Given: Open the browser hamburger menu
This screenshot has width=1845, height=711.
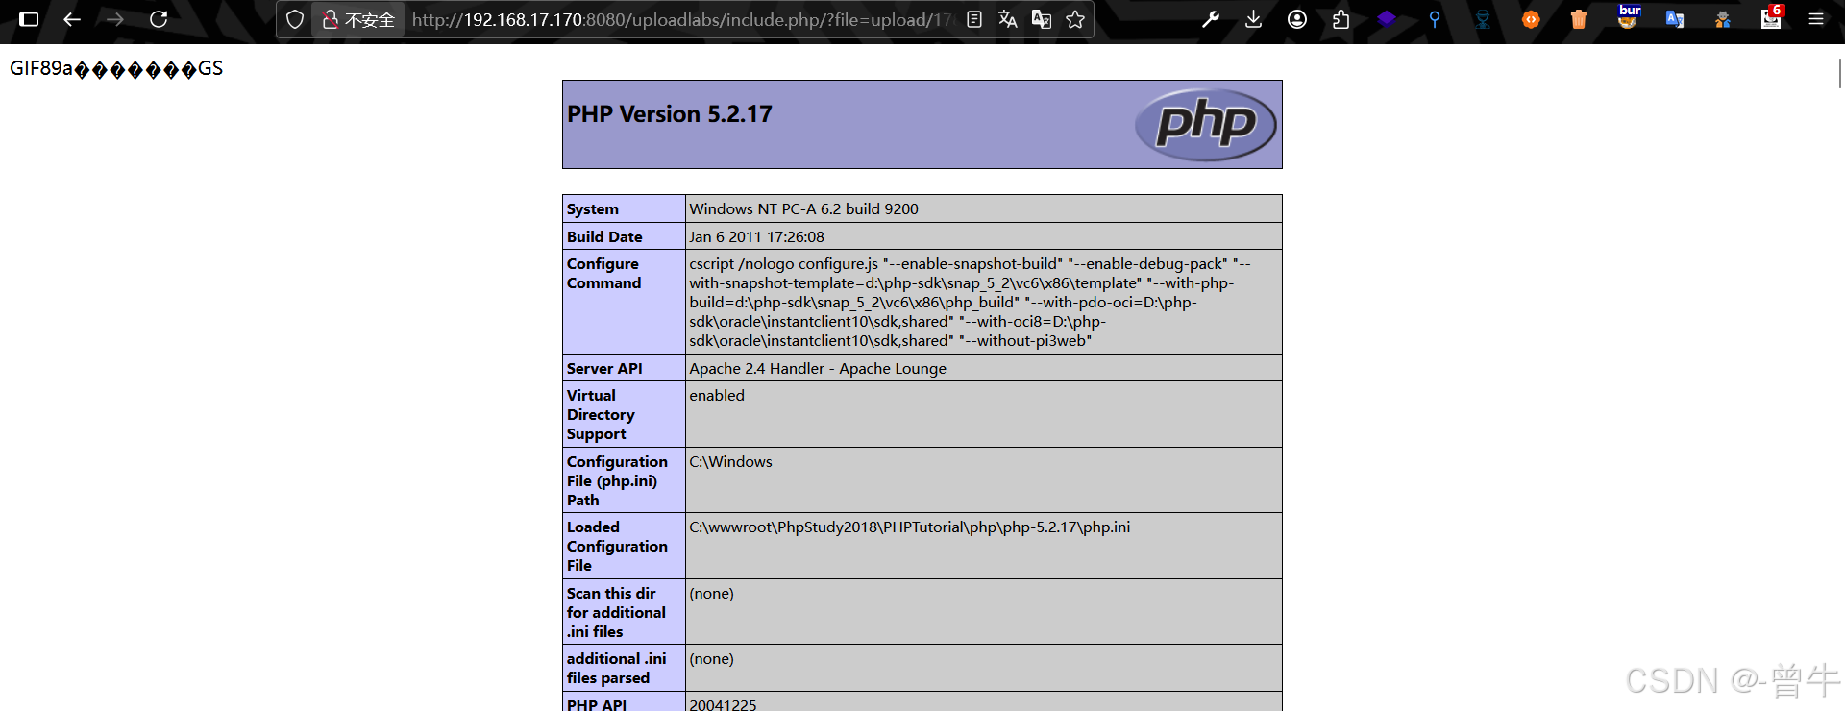Looking at the screenshot, I should (x=1816, y=19).
